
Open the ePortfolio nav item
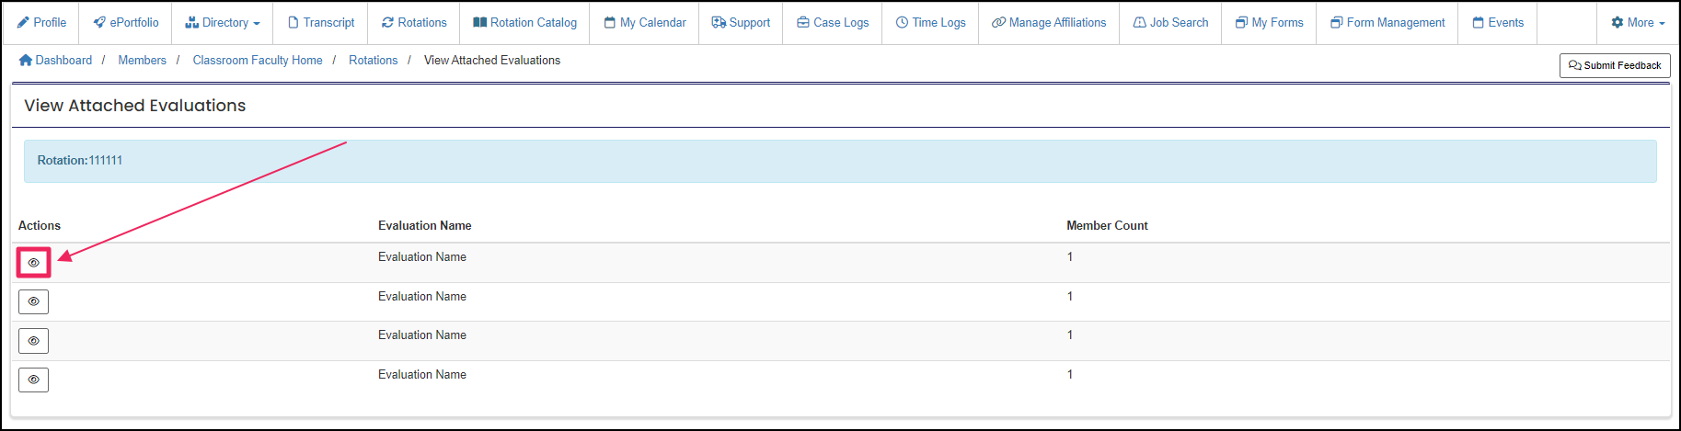126,22
